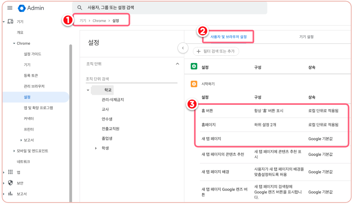Image resolution: width=353 pixels, height=204 pixels.
Task: Click the 기기 devices icon in sidebar
Action: [x=10, y=21]
